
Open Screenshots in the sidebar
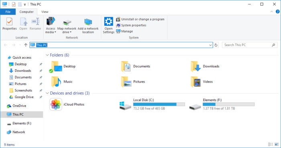pos(20,90)
